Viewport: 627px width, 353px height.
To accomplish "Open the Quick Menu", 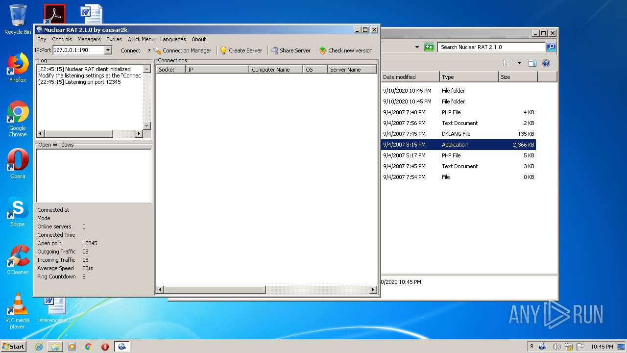I will (141, 39).
